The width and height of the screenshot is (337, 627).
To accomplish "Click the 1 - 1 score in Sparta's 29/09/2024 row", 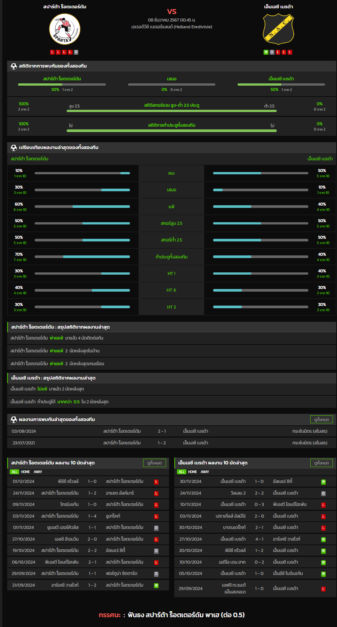I will tap(92, 574).
